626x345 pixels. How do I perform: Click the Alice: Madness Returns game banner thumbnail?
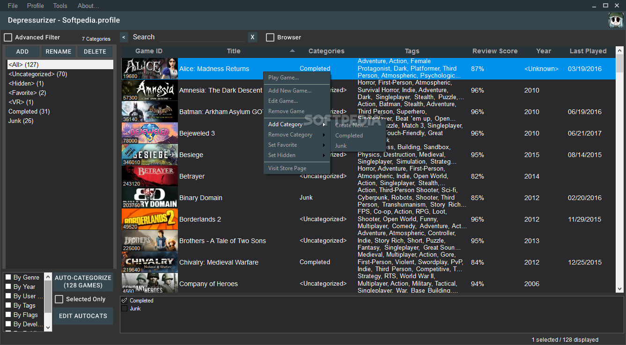(150, 69)
